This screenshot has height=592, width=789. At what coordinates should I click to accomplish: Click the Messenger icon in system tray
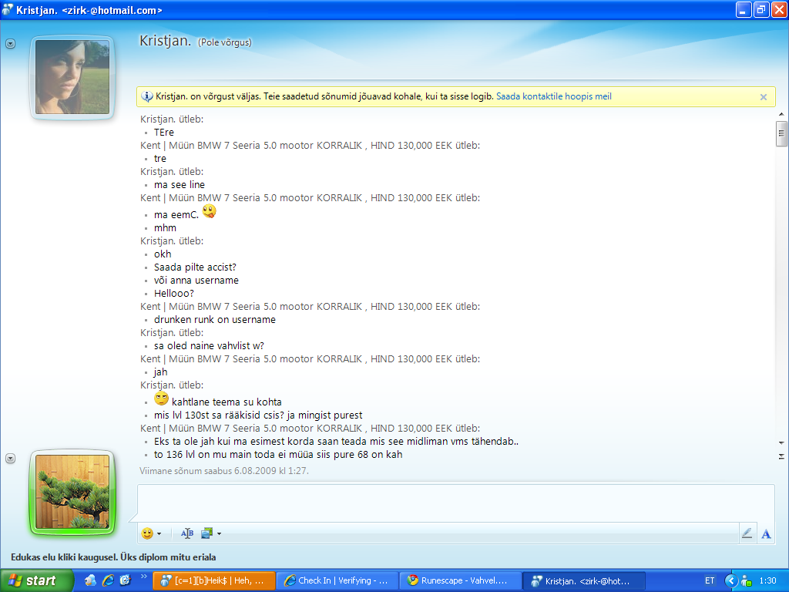pos(745,580)
